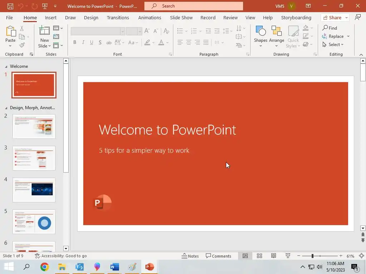Click the Find magnifier icon
This screenshot has height=274, width=366.
(325, 28)
